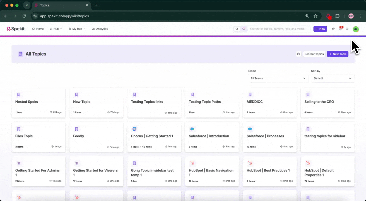The width and height of the screenshot is (366, 201).
Task: Go to Home in navigation
Action: [38, 29]
